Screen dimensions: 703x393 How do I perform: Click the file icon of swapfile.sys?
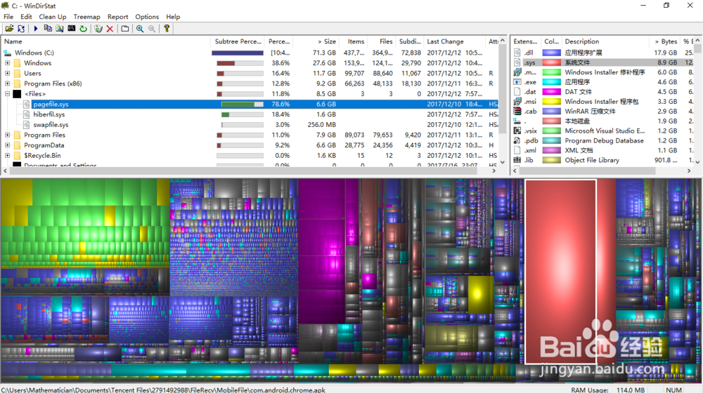click(27, 125)
